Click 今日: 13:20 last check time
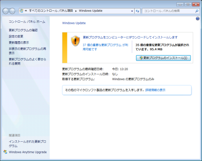This screenshot has height=161, width=202. pos(120,69)
